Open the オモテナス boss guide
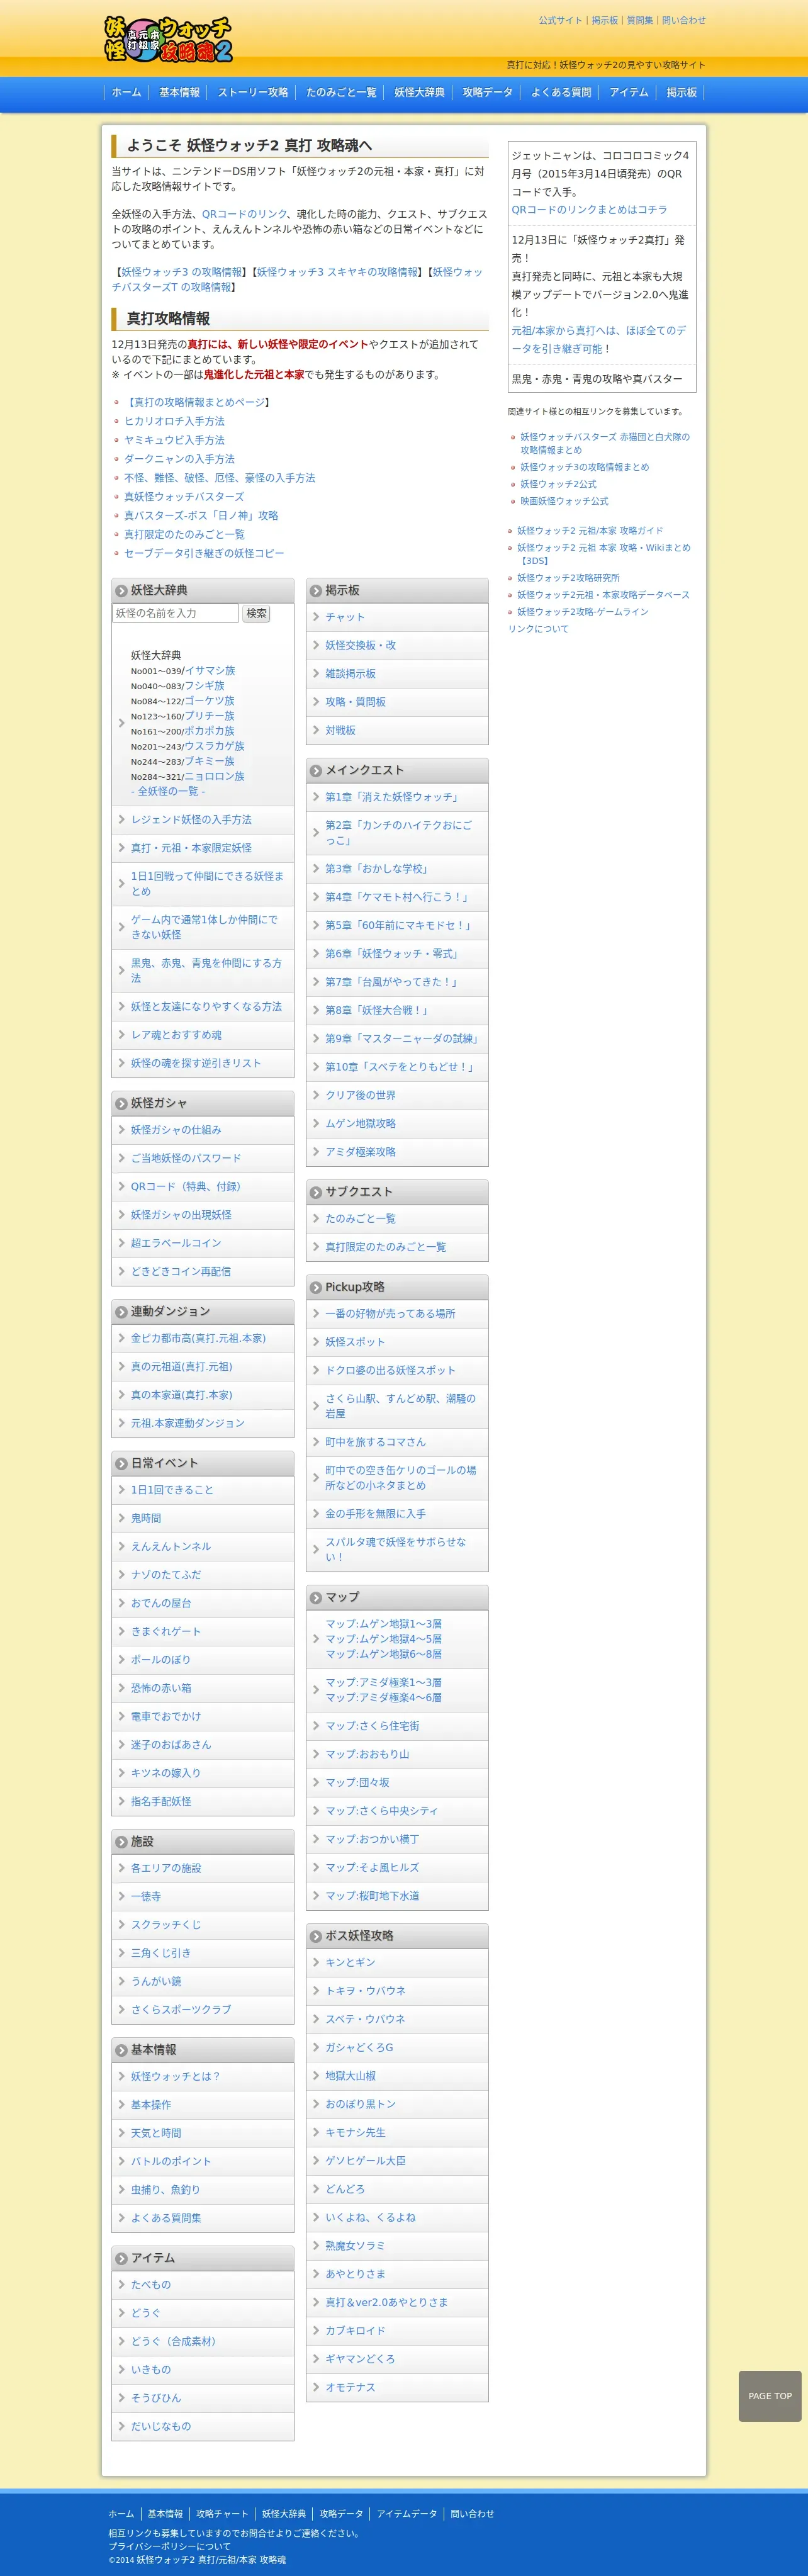The height and width of the screenshot is (2576, 808). pyautogui.click(x=350, y=2387)
